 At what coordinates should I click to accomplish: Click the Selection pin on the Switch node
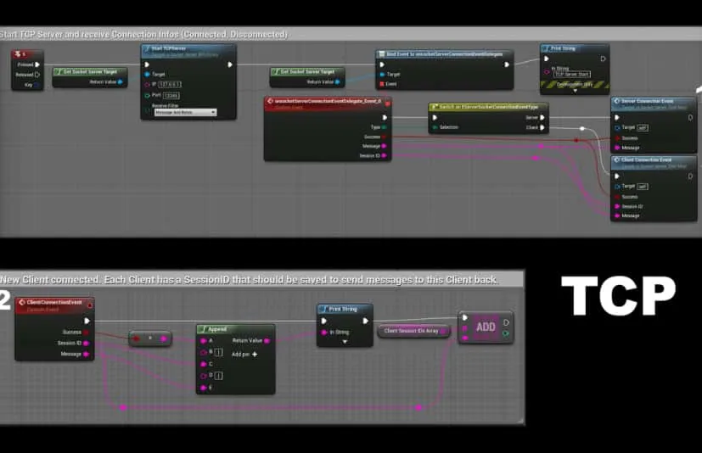click(435, 127)
